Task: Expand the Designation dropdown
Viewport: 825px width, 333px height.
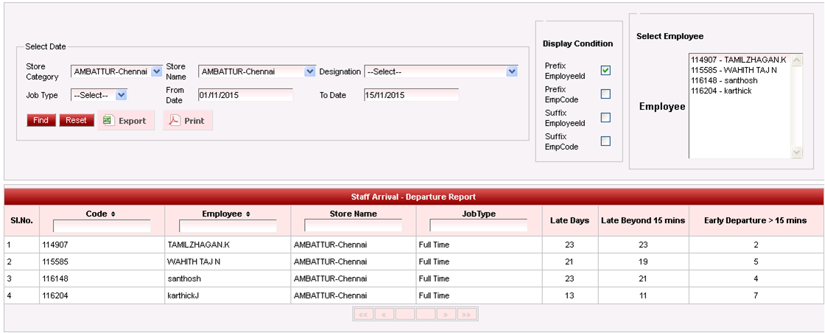Action: tap(512, 71)
